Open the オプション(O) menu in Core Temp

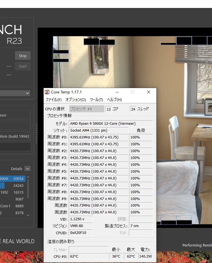coord(76,100)
